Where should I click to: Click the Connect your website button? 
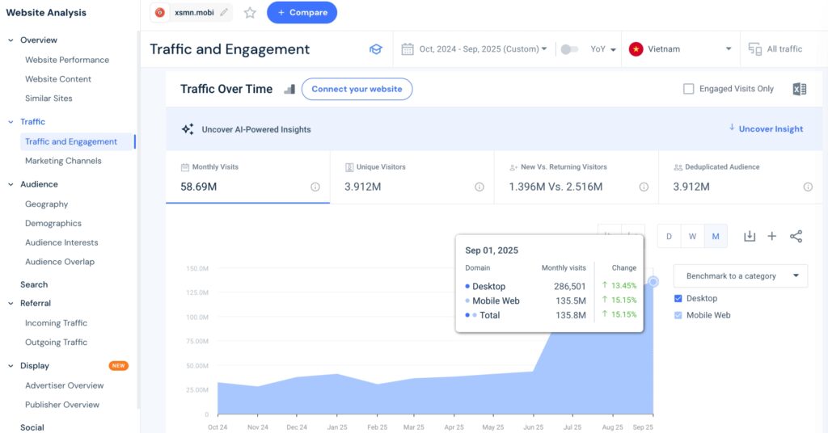[x=357, y=89]
